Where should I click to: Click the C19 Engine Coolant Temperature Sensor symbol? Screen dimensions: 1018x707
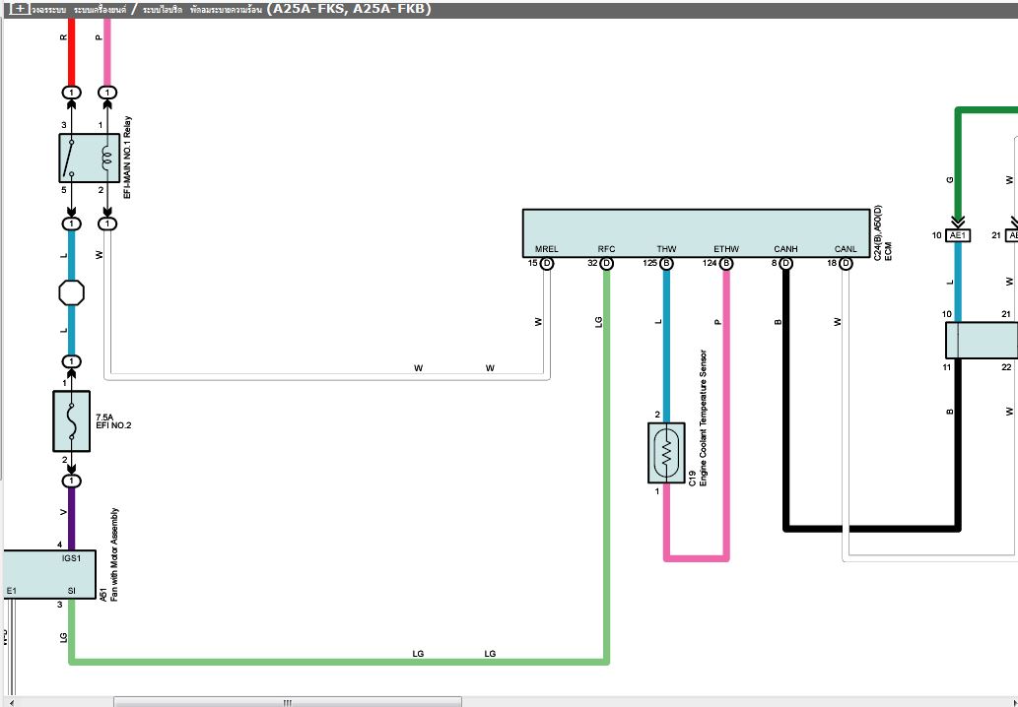[666, 453]
